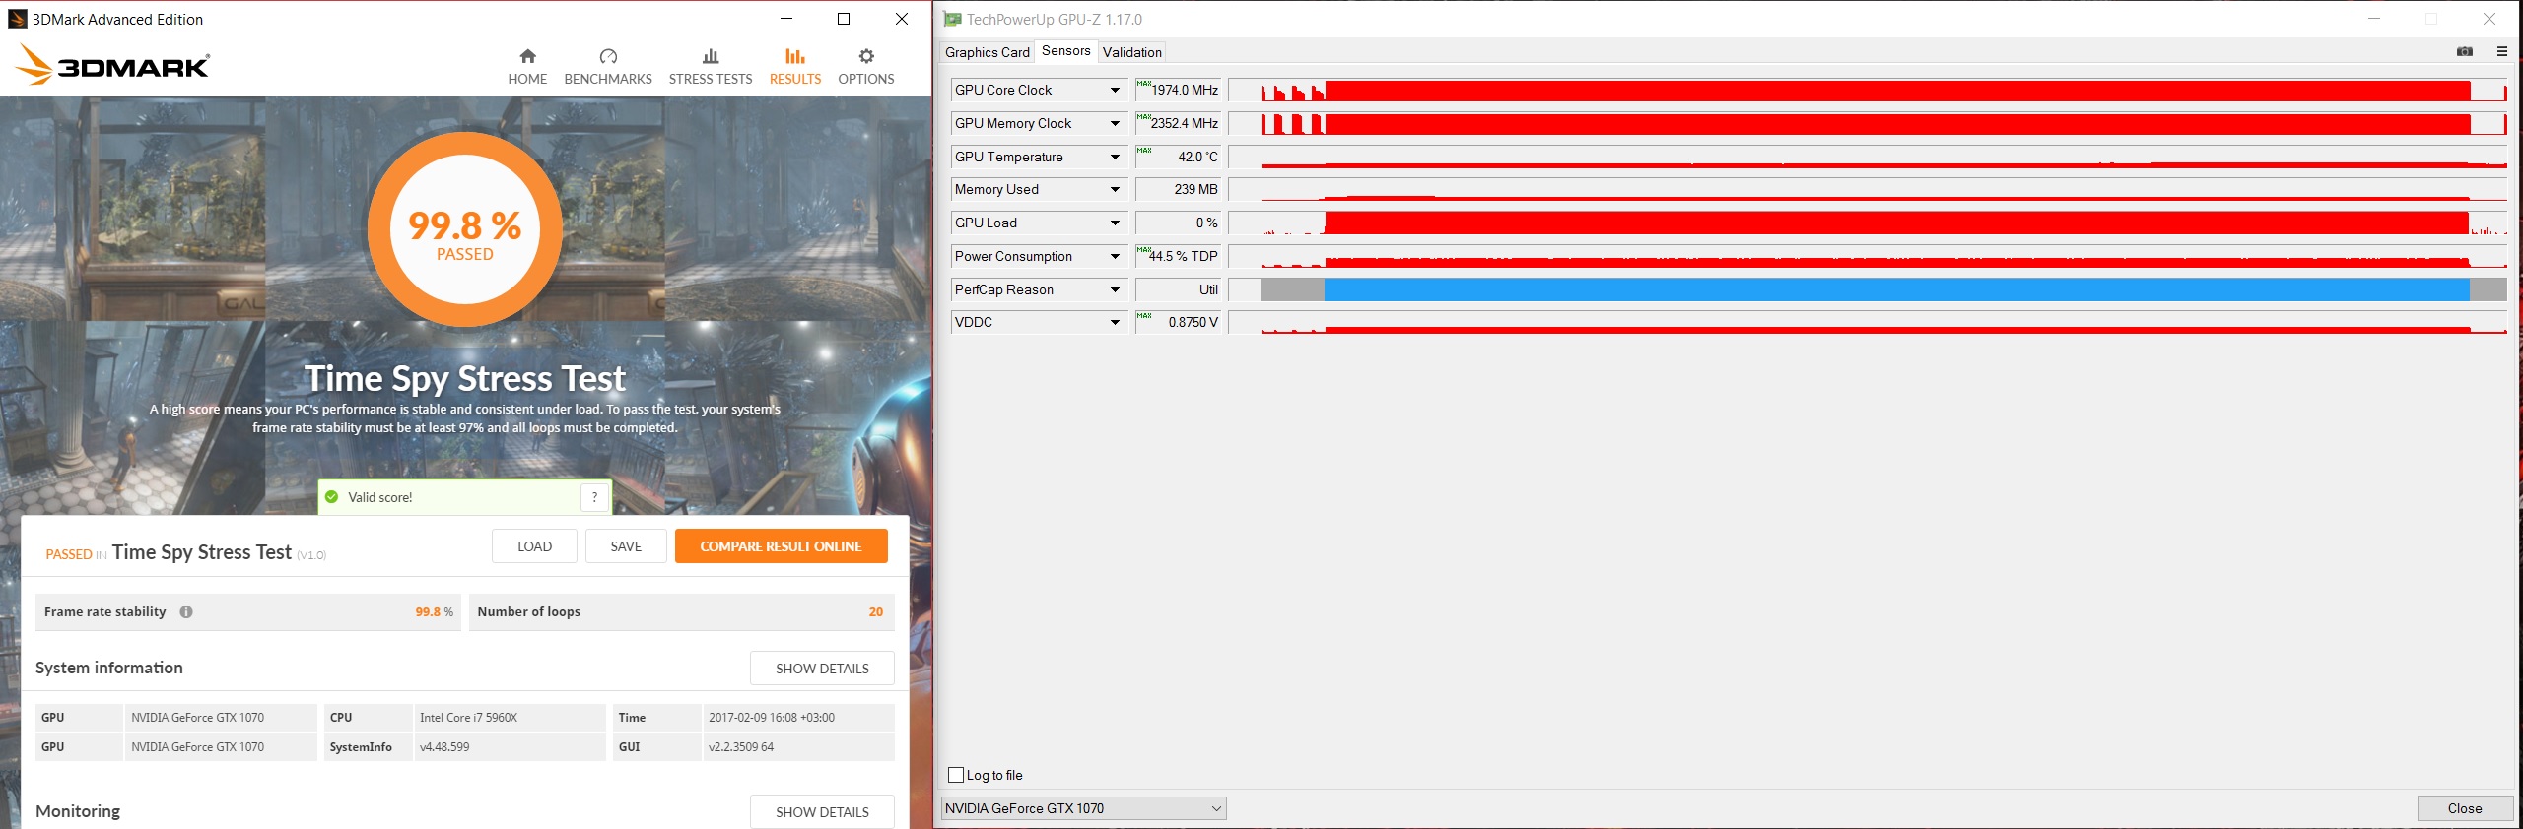
Task: Take GPU-Z screenshot with camera icon
Action: pos(2465,51)
